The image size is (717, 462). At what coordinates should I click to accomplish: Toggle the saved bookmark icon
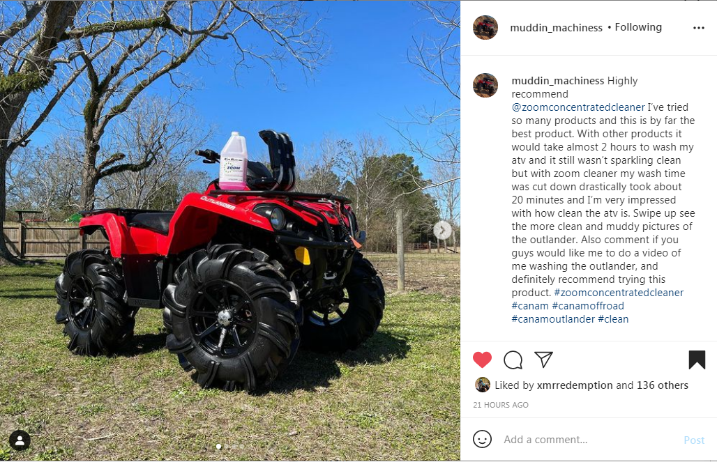click(x=697, y=360)
